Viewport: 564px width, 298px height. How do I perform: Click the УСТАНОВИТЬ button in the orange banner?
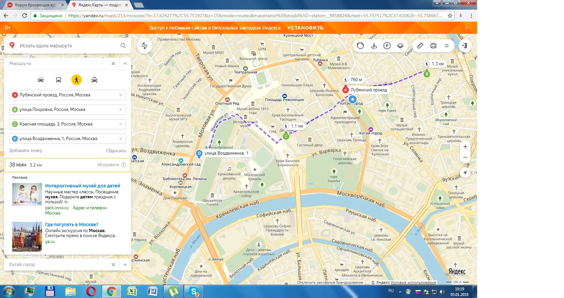pos(305,28)
